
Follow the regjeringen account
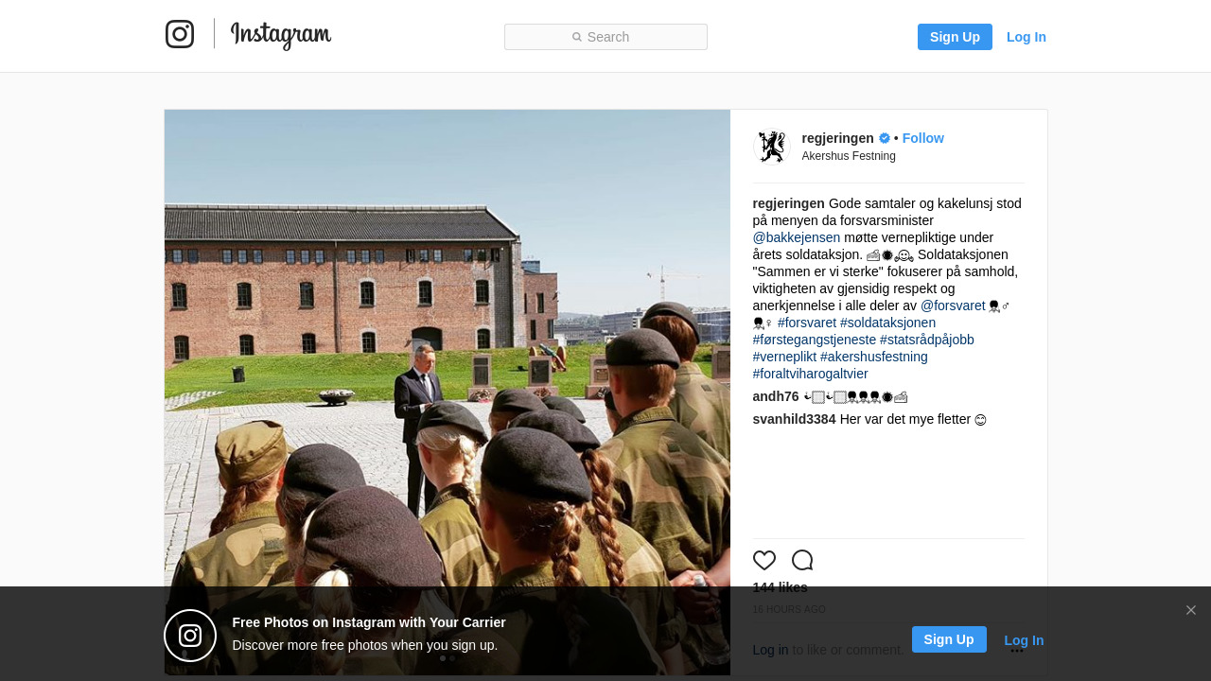coord(923,138)
